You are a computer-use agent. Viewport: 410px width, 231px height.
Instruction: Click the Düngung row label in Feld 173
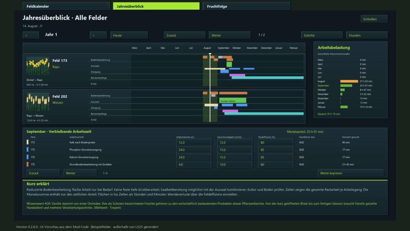[96, 72]
